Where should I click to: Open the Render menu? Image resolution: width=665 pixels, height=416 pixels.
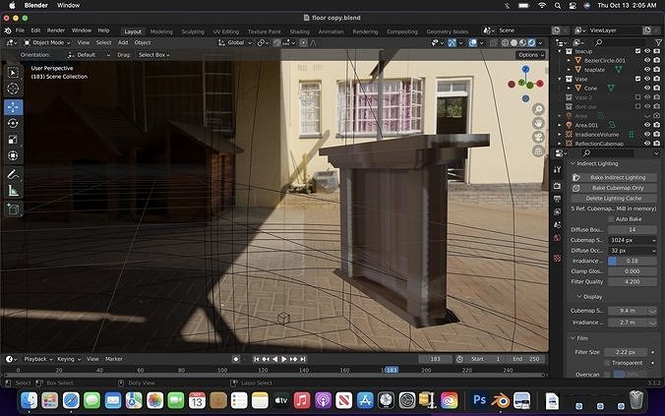[56, 30]
